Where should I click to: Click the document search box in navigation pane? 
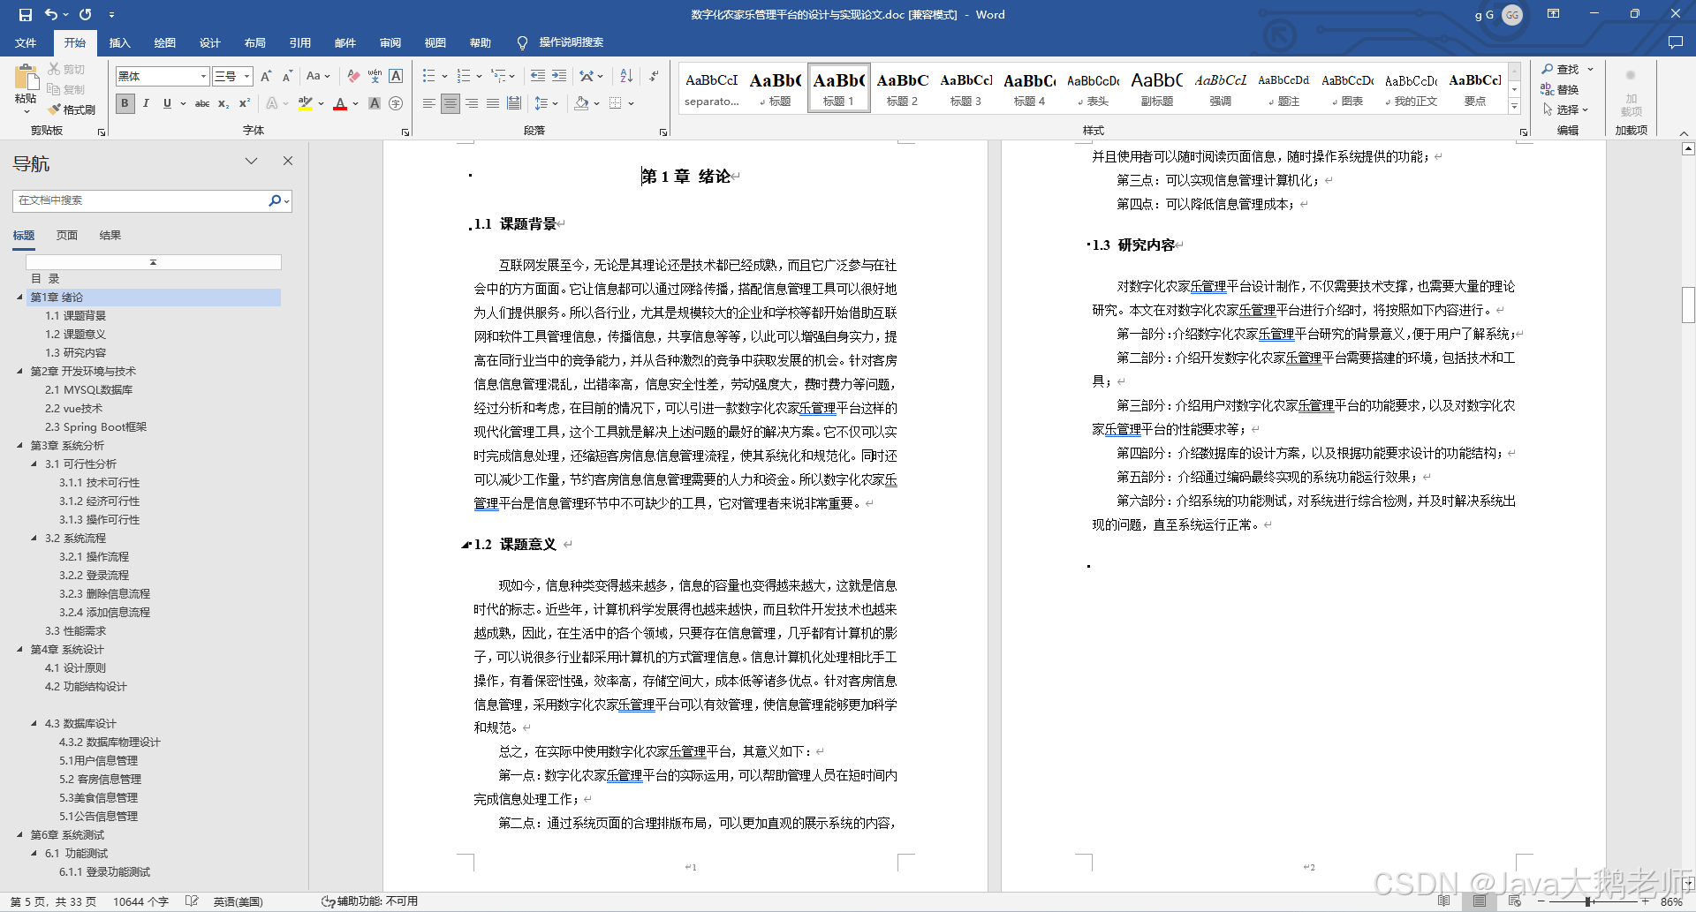point(141,200)
